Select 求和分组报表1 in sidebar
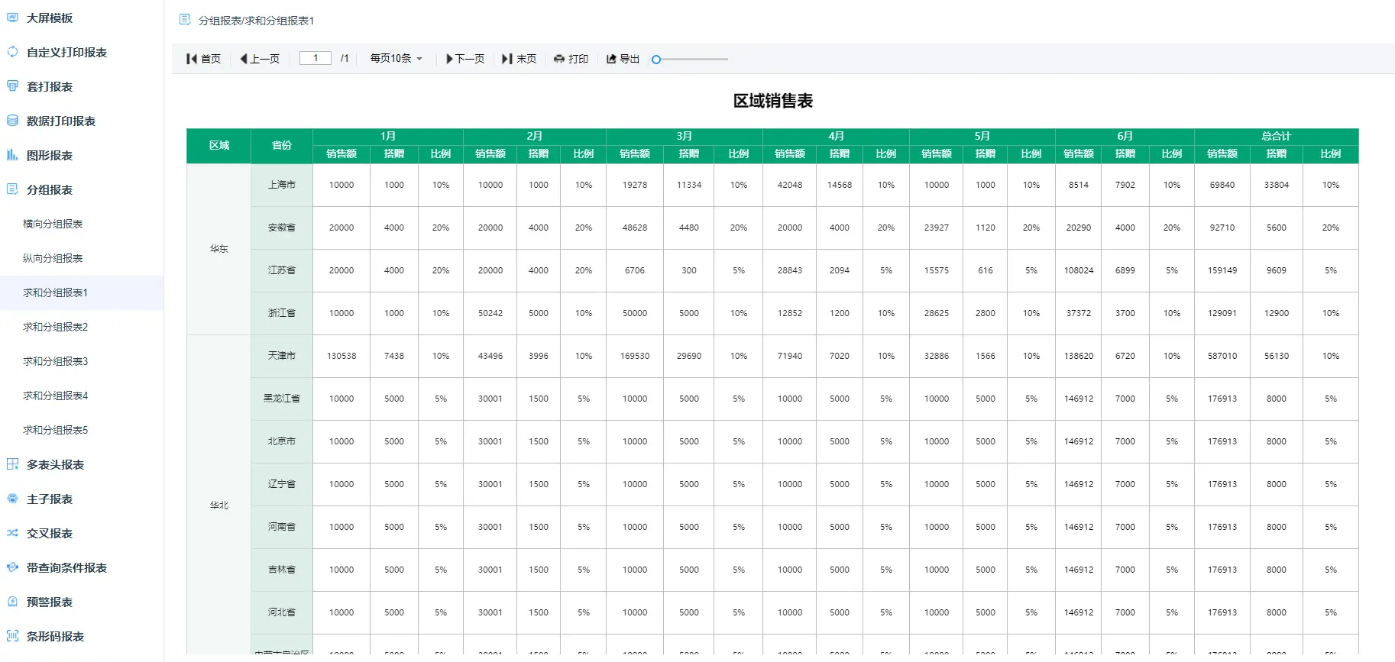Image resolution: width=1395 pixels, height=662 pixels. [82, 292]
